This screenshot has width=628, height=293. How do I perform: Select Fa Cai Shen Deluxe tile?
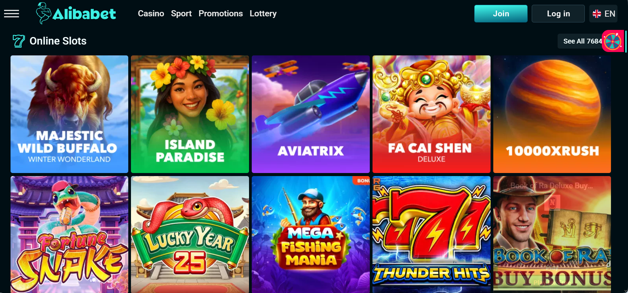tap(431, 114)
